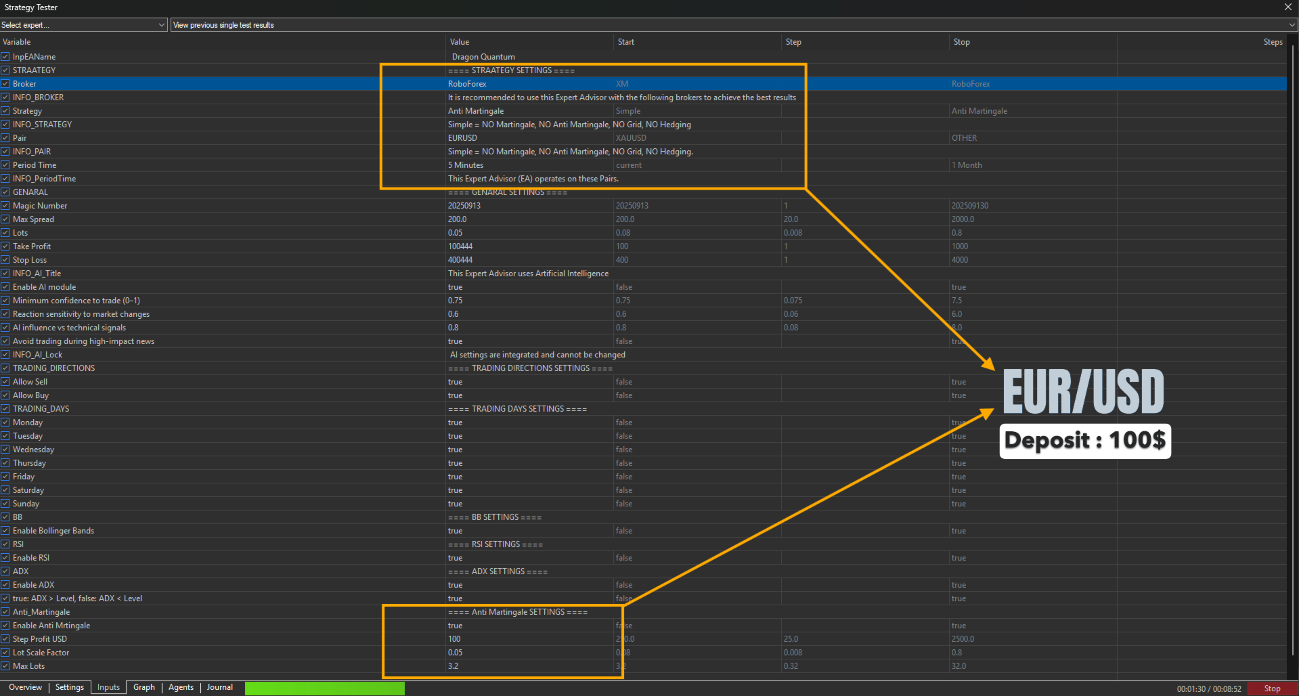The width and height of the screenshot is (1299, 696).
Task: Toggle the Max Lots checkbox
Action: pos(5,666)
